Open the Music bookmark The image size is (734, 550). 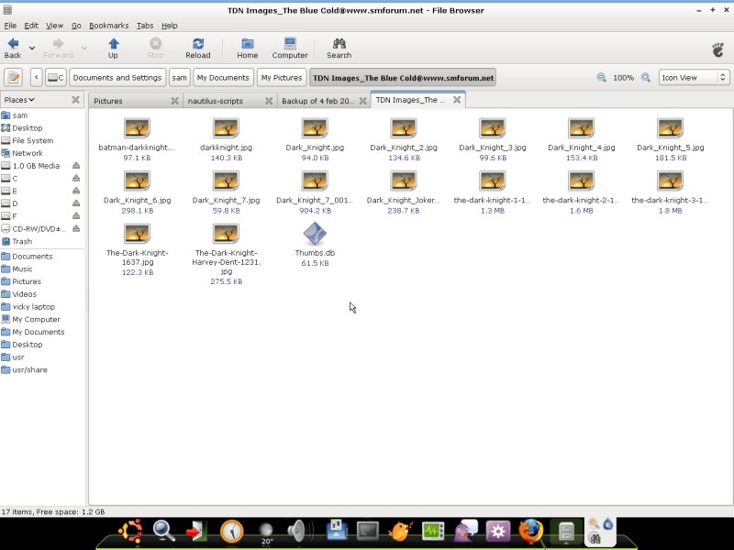point(42,269)
